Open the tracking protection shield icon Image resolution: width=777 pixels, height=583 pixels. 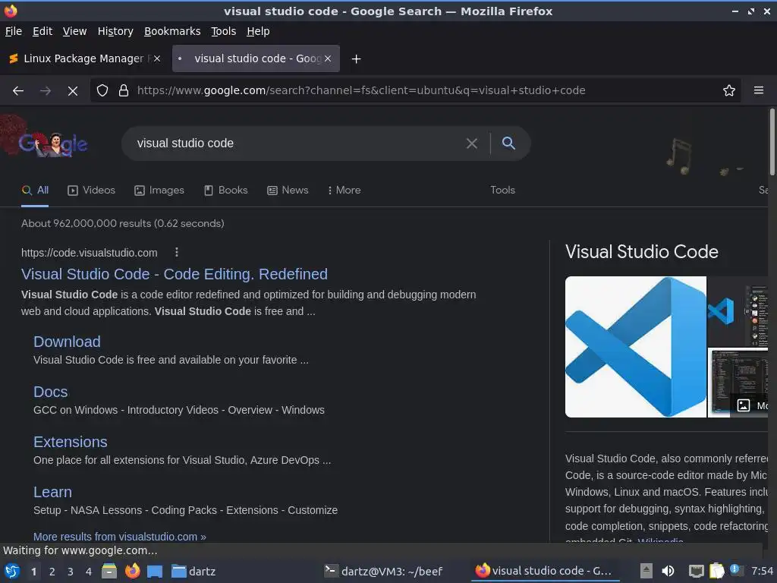click(102, 90)
